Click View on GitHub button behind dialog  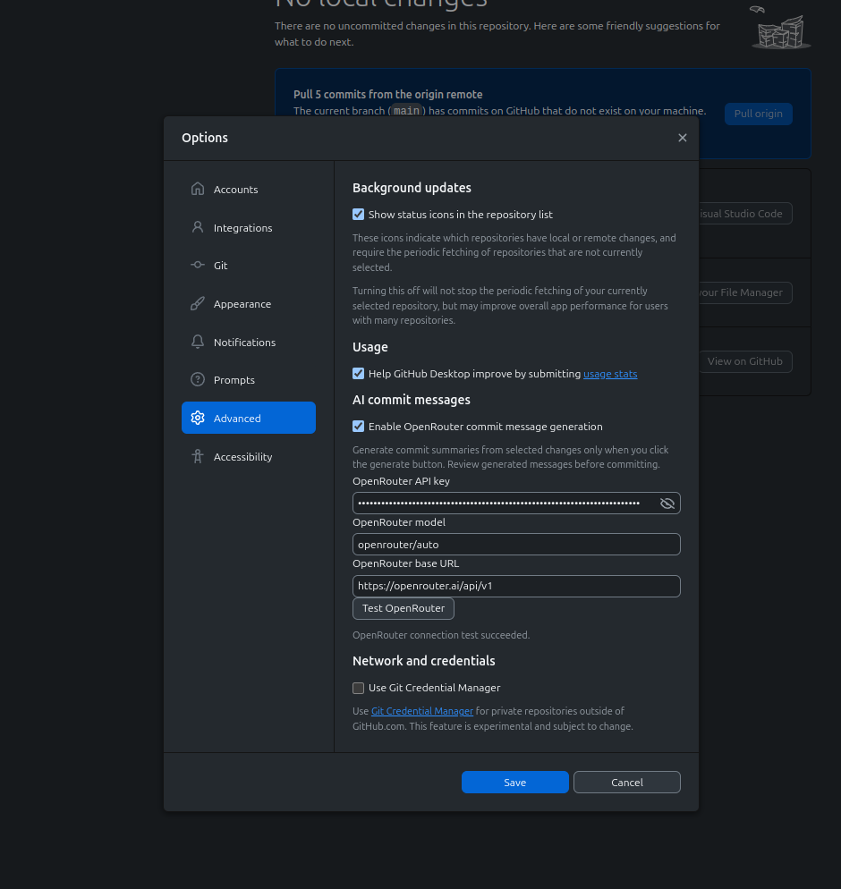click(x=744, y=361)
